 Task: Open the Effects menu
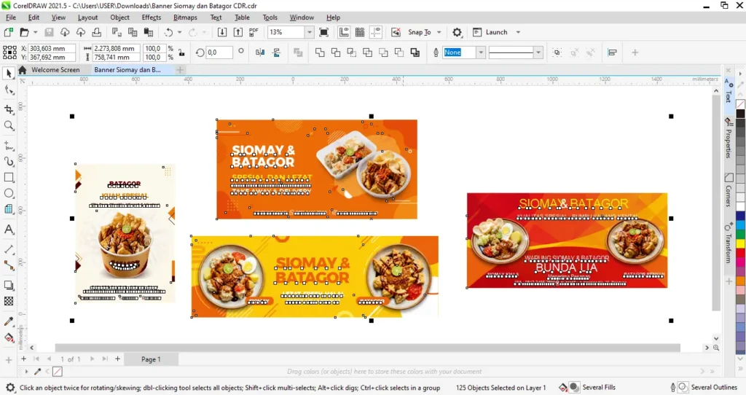152,17
